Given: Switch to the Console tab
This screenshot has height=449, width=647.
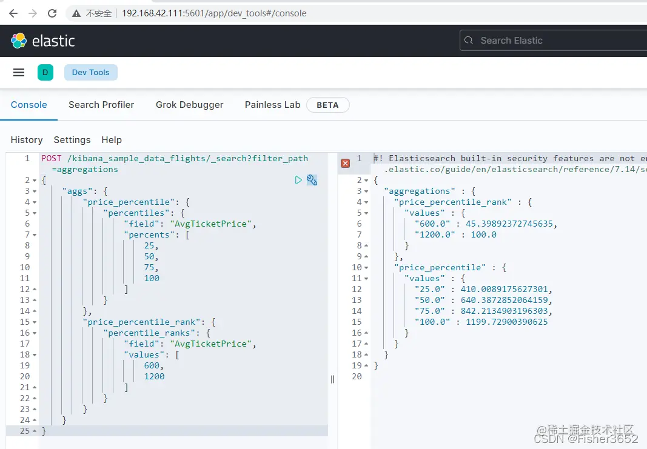Looking at the screenshot, I should [x=29, y=105].
